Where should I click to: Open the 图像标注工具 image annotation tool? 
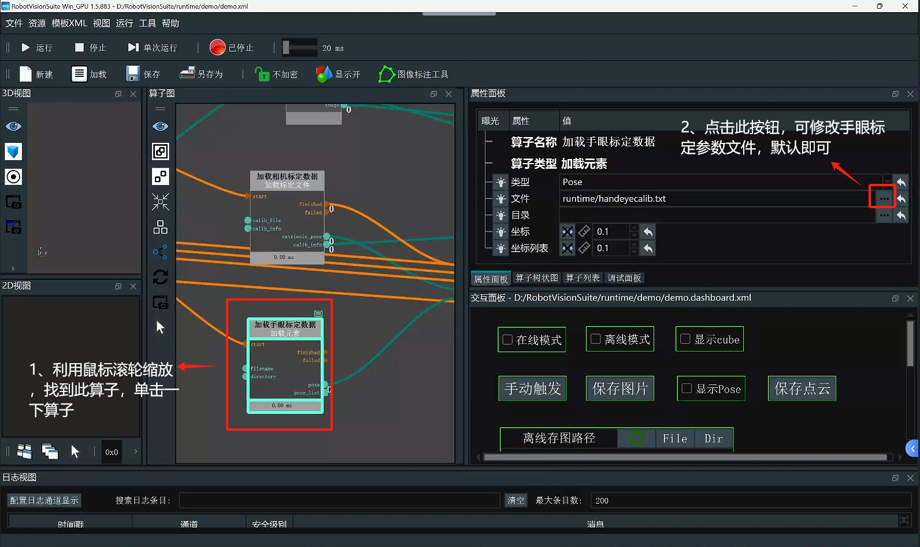click(413, 74)
